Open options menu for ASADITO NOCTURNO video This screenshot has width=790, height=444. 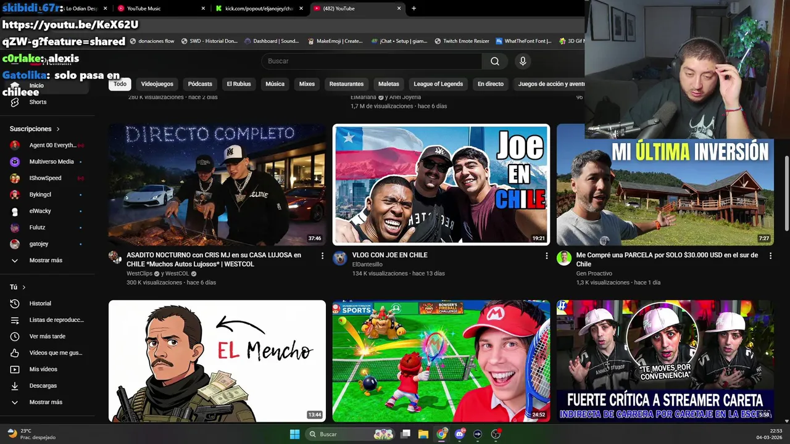pyautogui.click(x=322, y=255)
